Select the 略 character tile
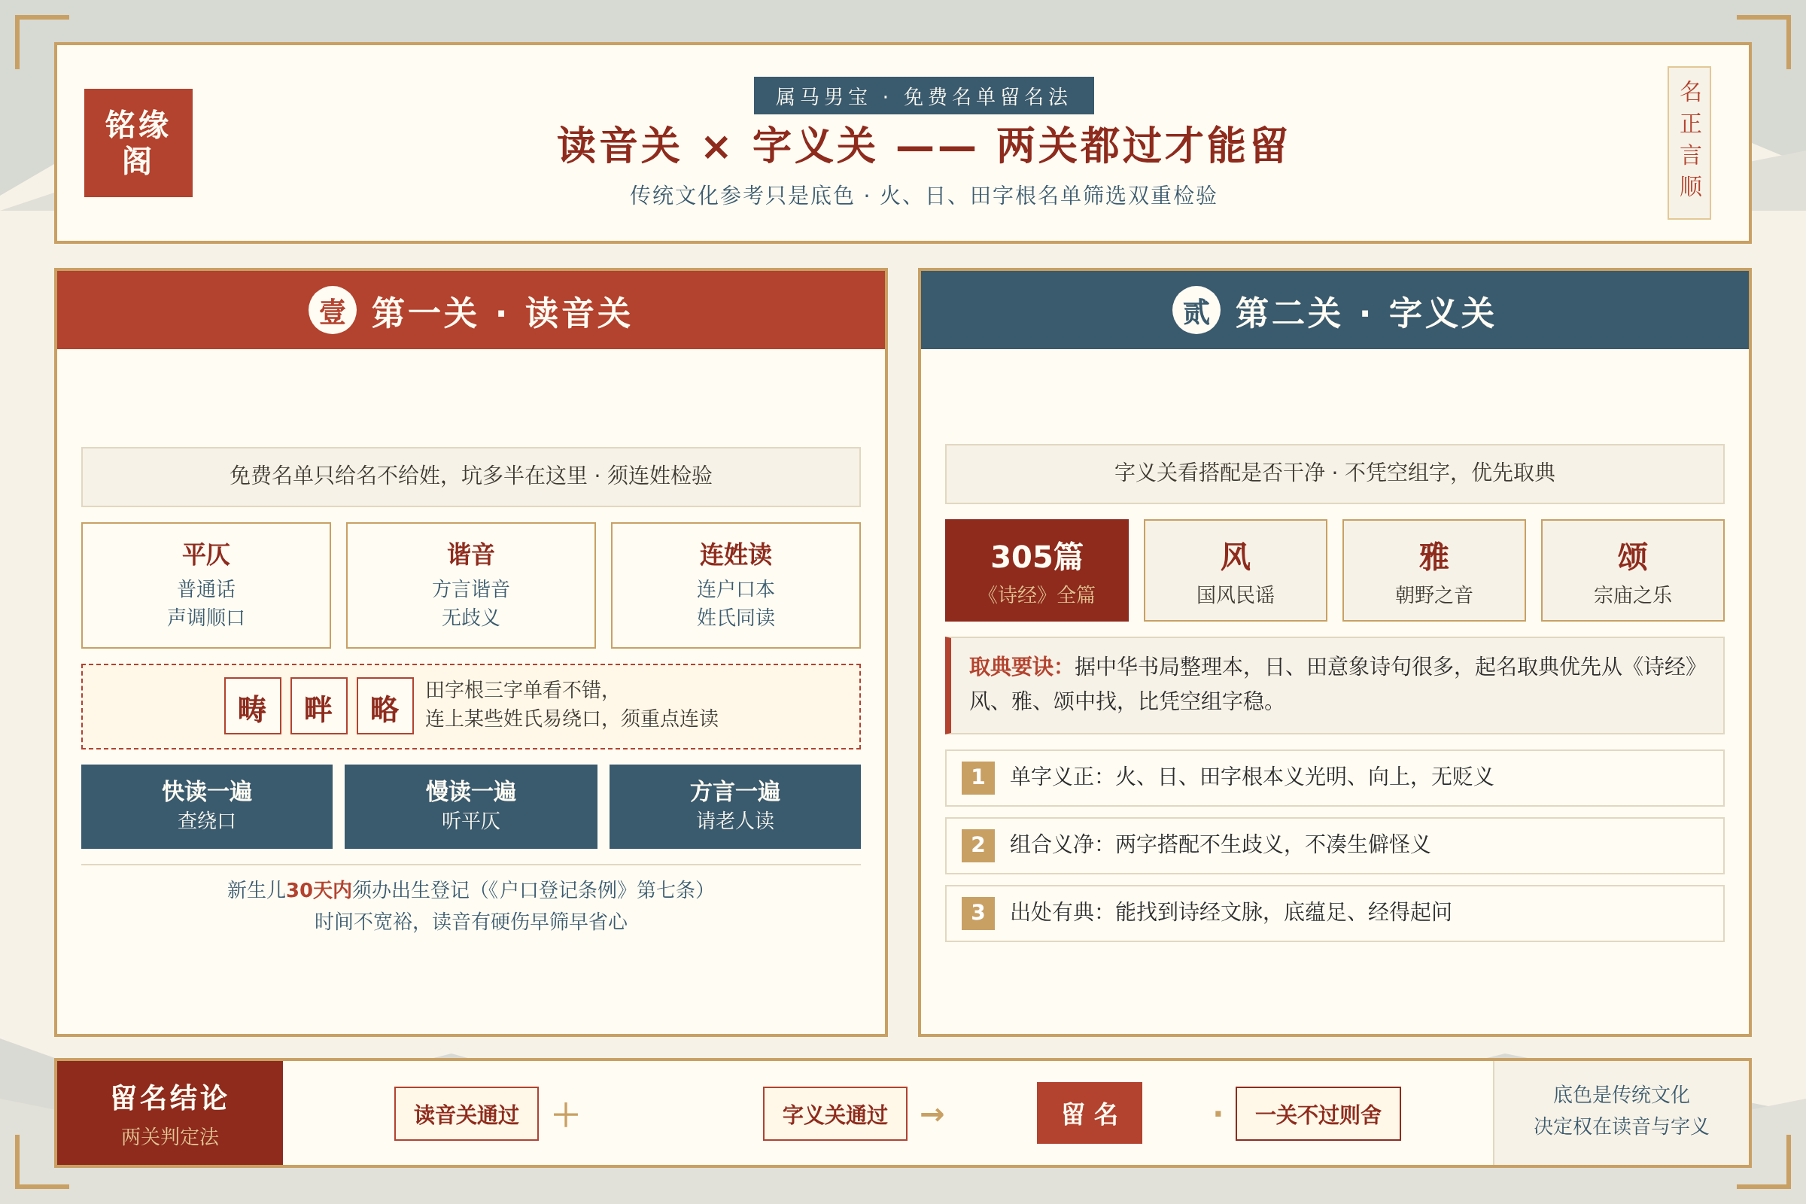1806x1204 pixels. 385,706
